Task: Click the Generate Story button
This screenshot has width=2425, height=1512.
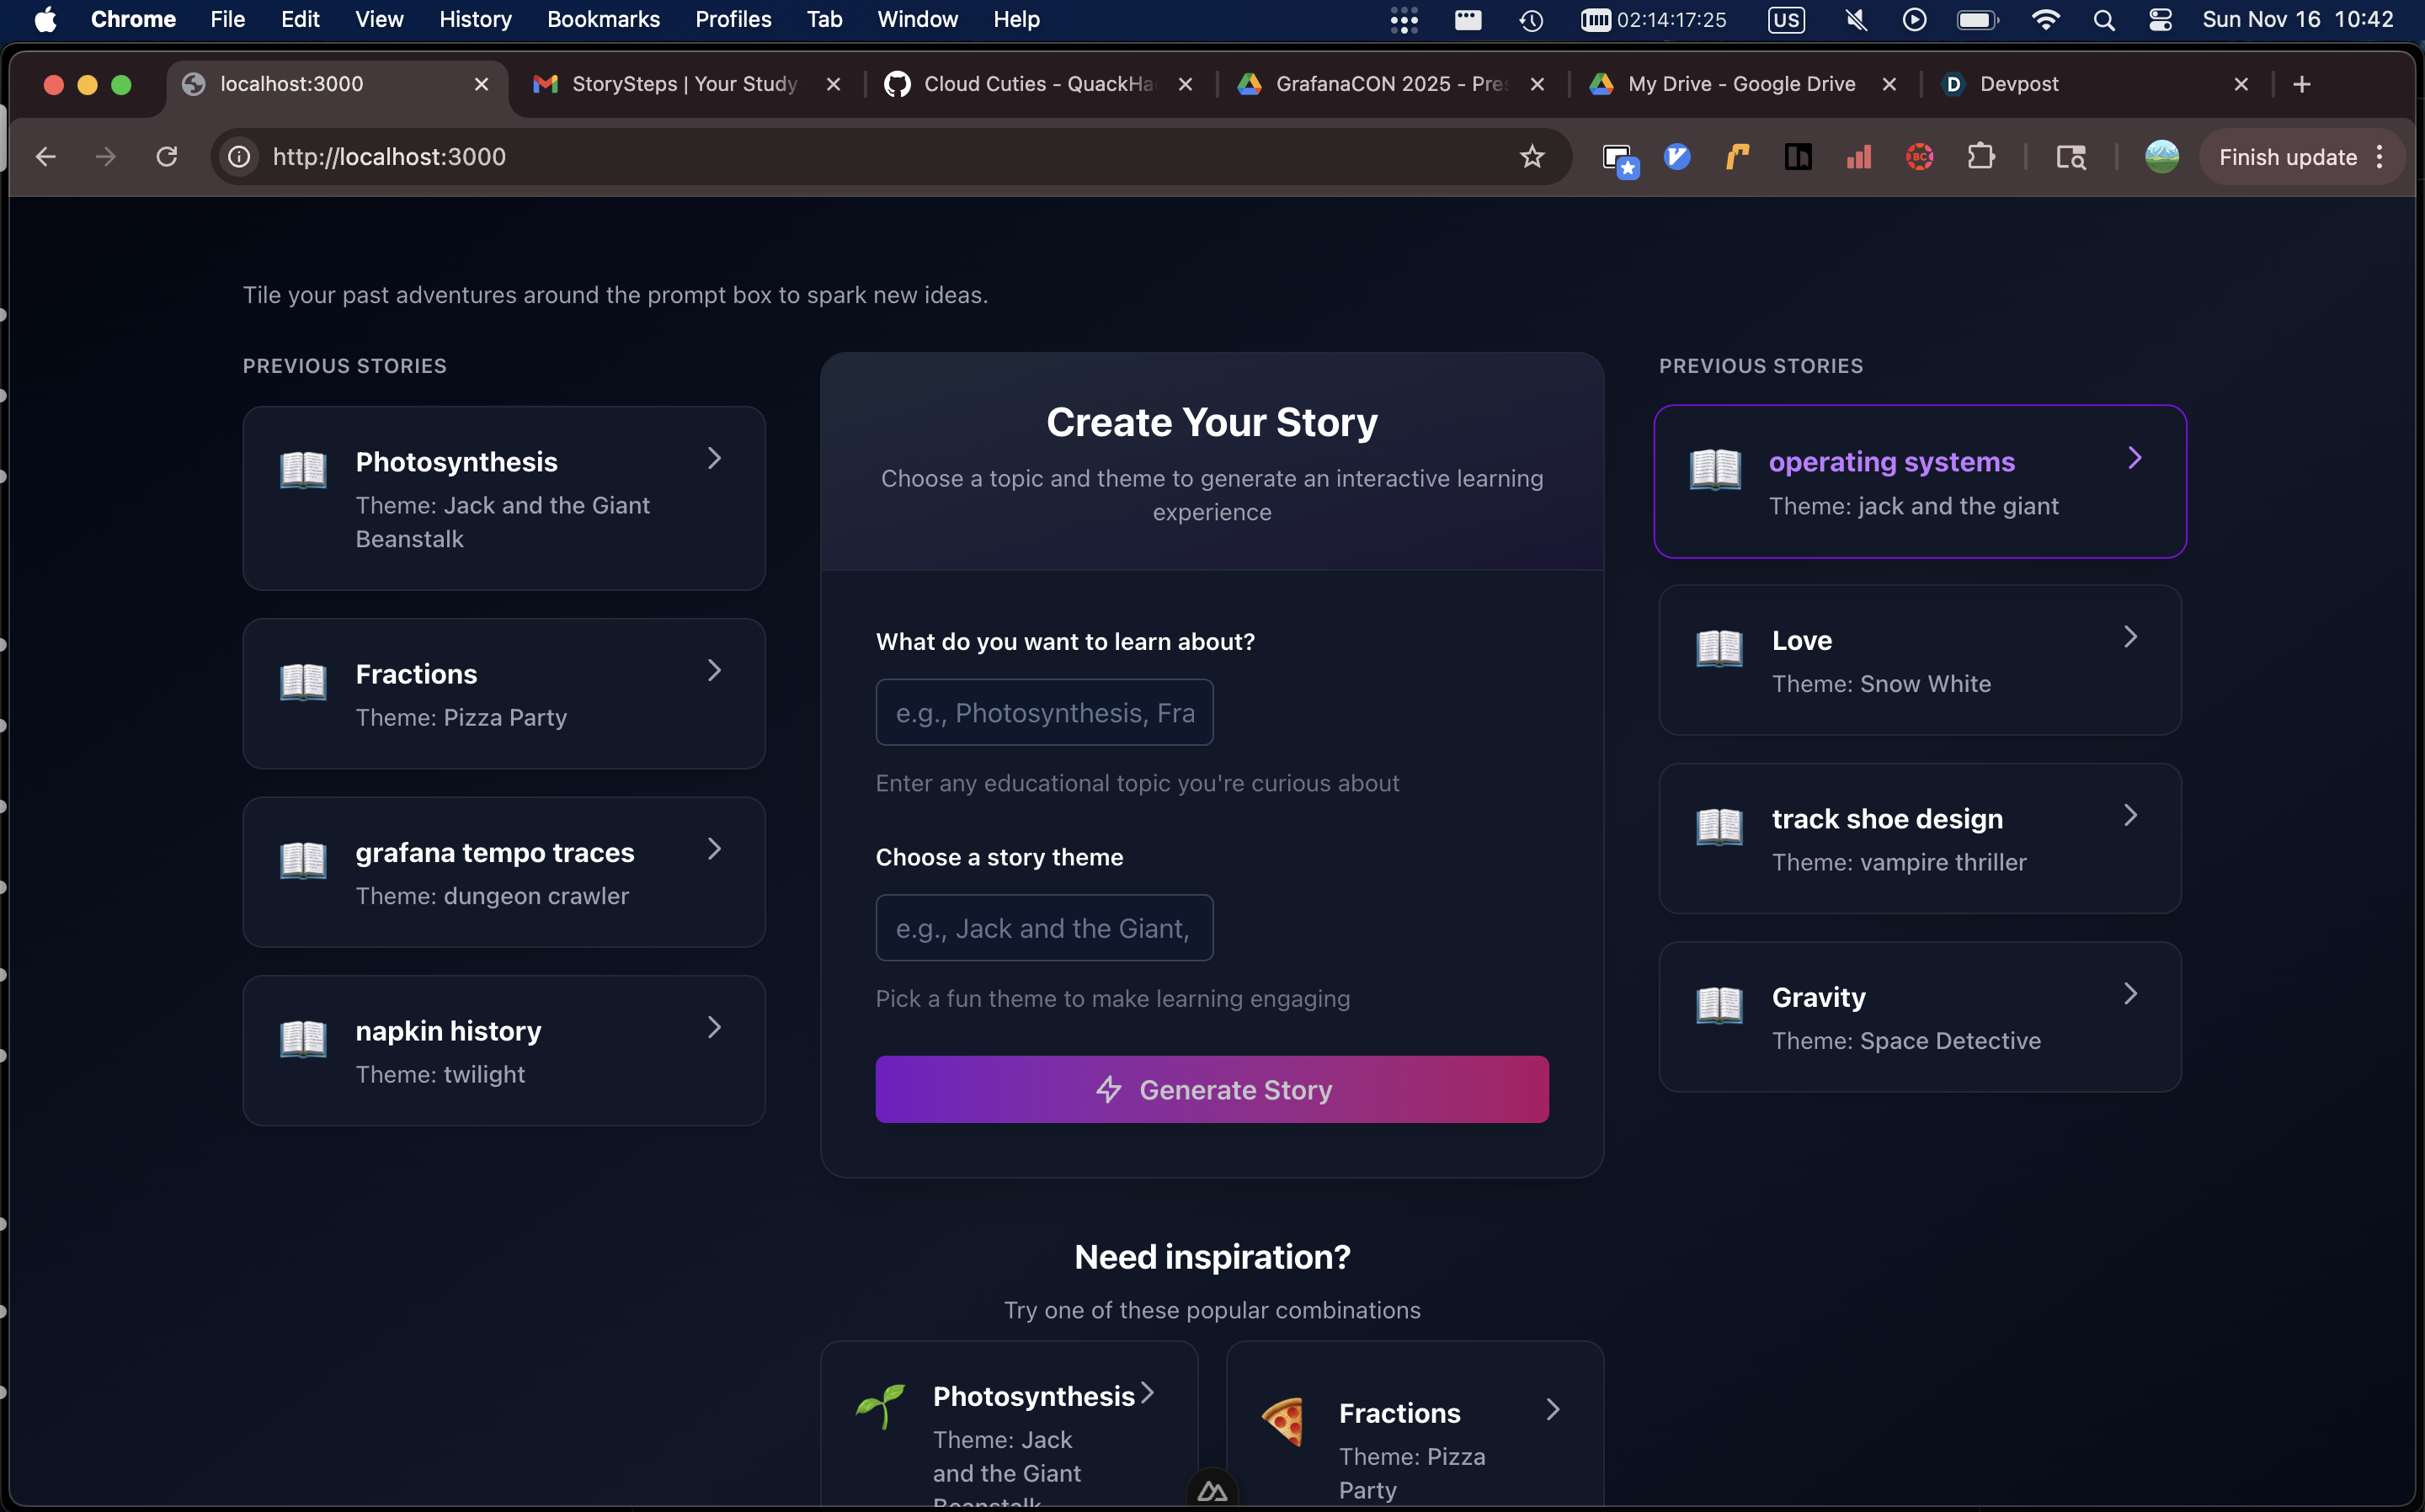Action: (1211, 1089)
